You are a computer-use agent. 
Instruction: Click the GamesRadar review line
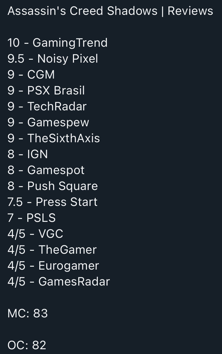[x=59, y=282]
